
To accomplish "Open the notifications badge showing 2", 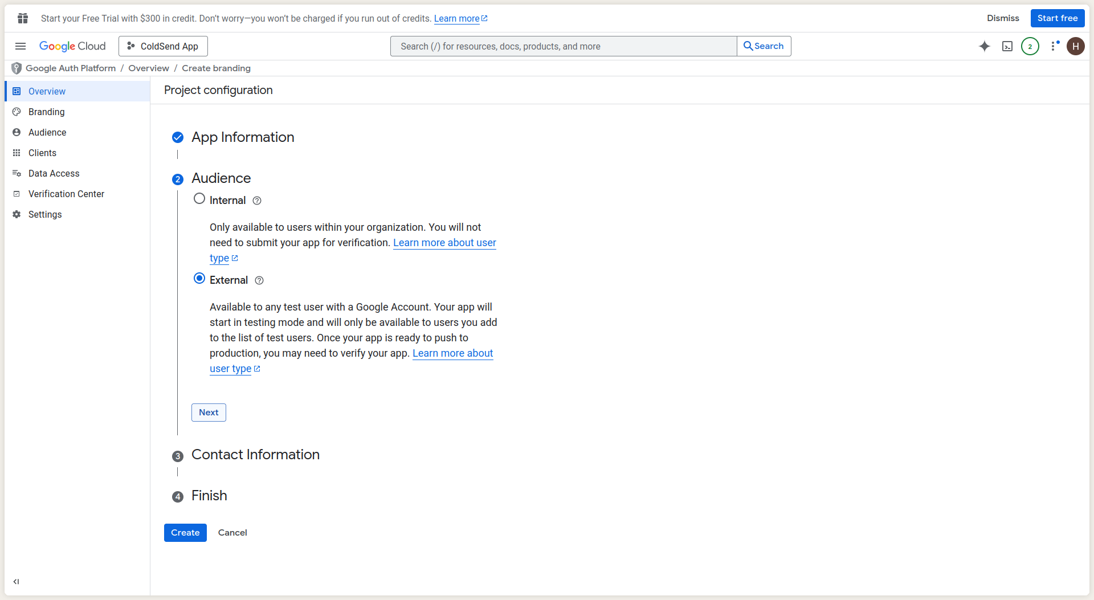I will [1030, 46].
